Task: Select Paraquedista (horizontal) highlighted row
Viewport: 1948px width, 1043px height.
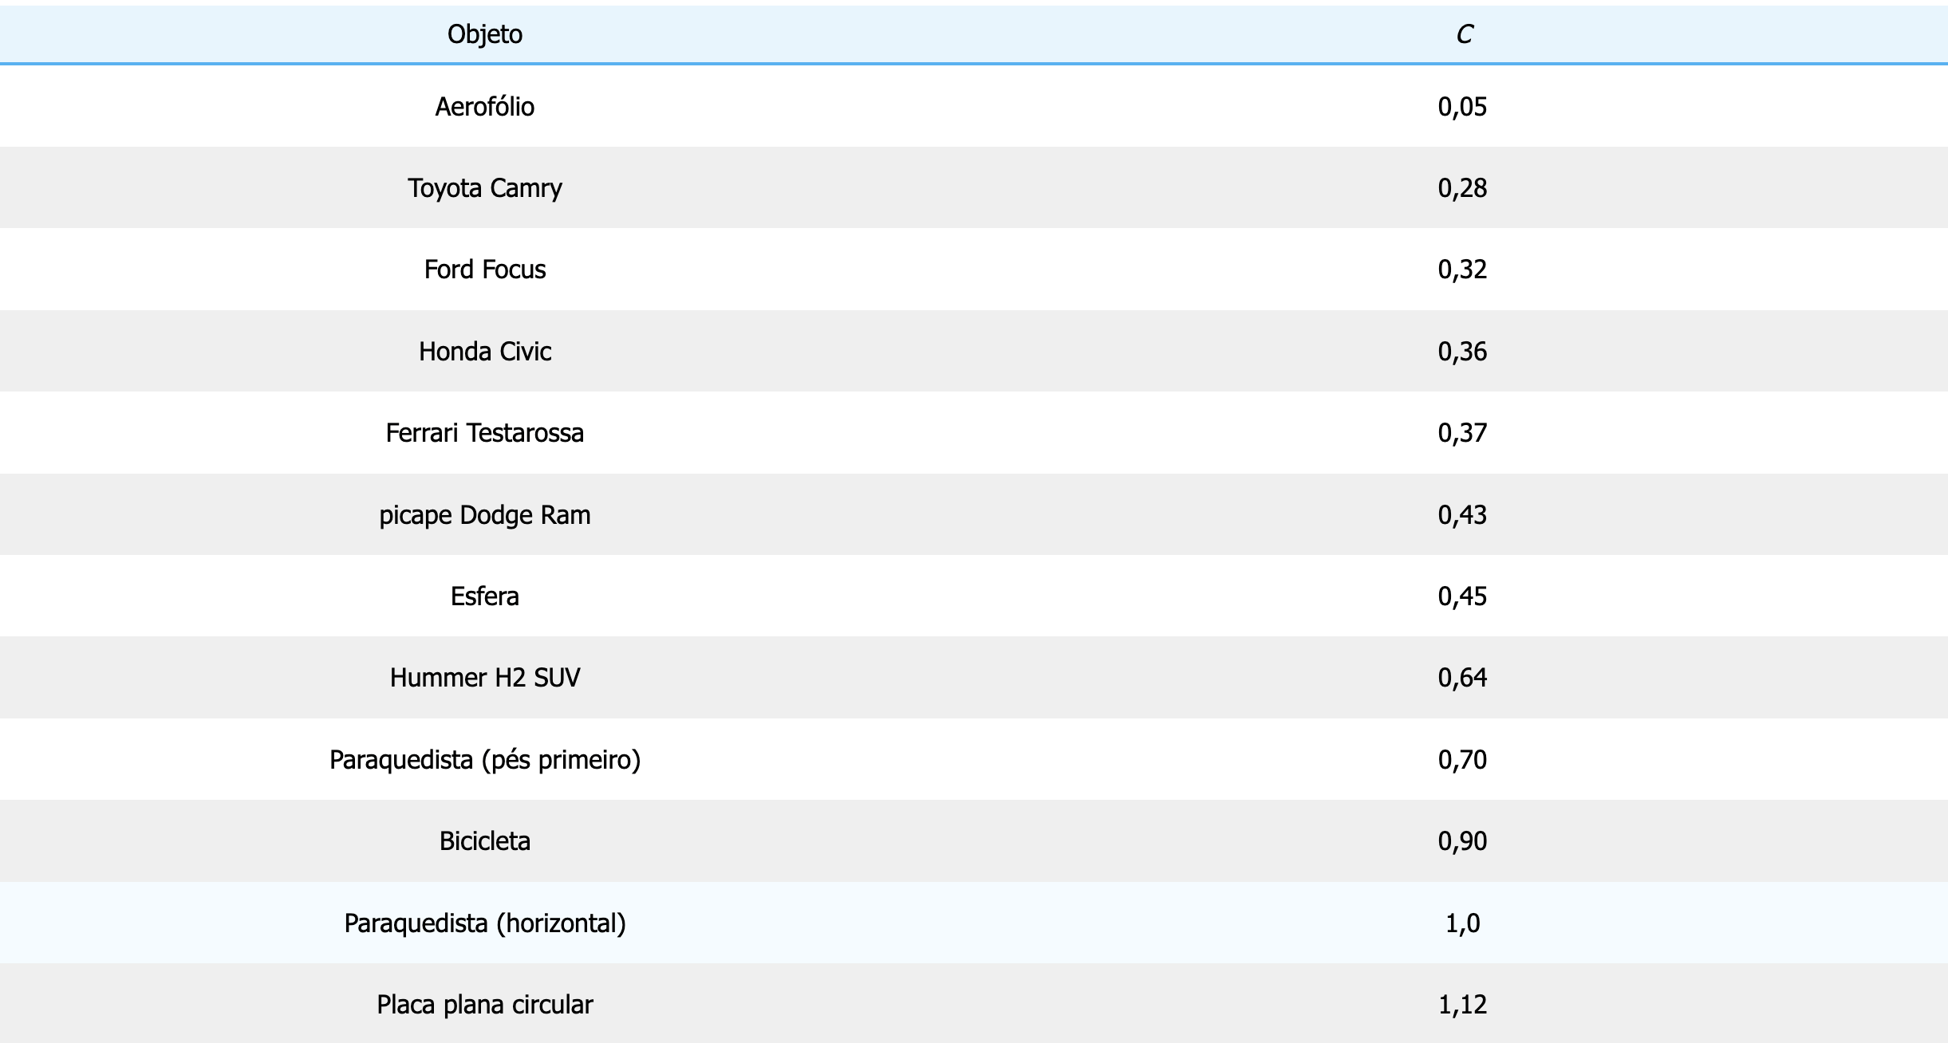Action: tap(484, 923)
